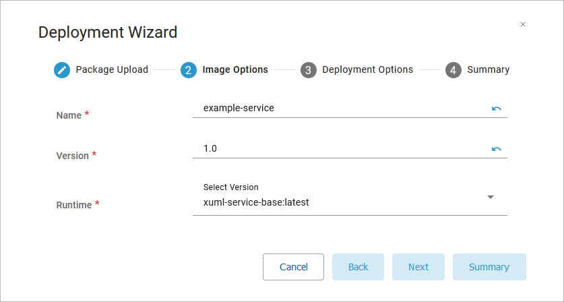
Task: Click the step 2 number circle
Action: [189, 70]
